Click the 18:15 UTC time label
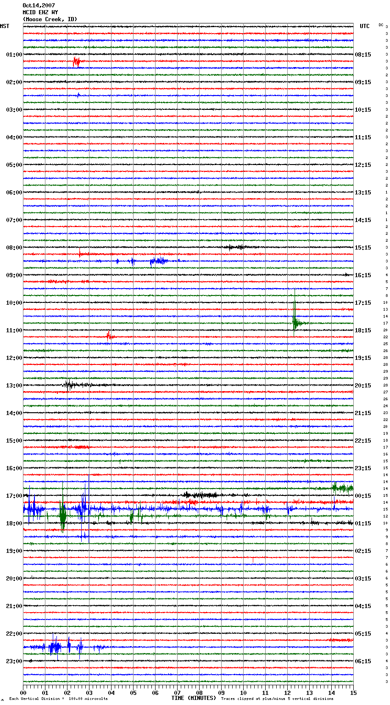The image size is (390, 705). (x=363, y=330)
